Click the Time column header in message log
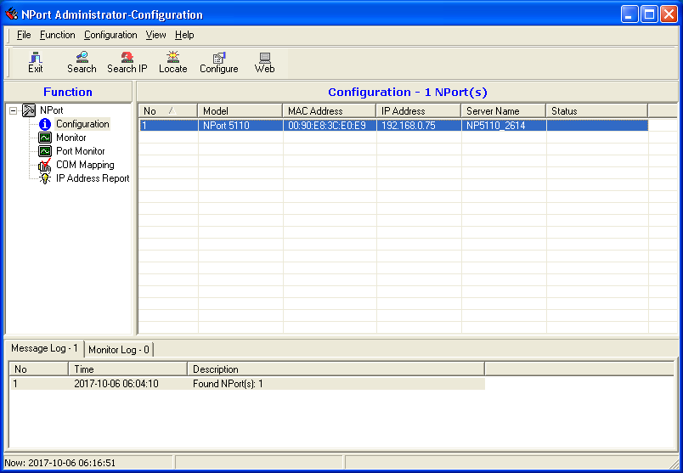This screenshot has width=683, height=473. [x=128, y=369]
